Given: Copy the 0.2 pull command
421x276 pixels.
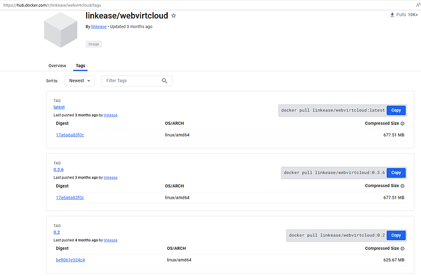Looking at the screenshot, I should [396, 235].
